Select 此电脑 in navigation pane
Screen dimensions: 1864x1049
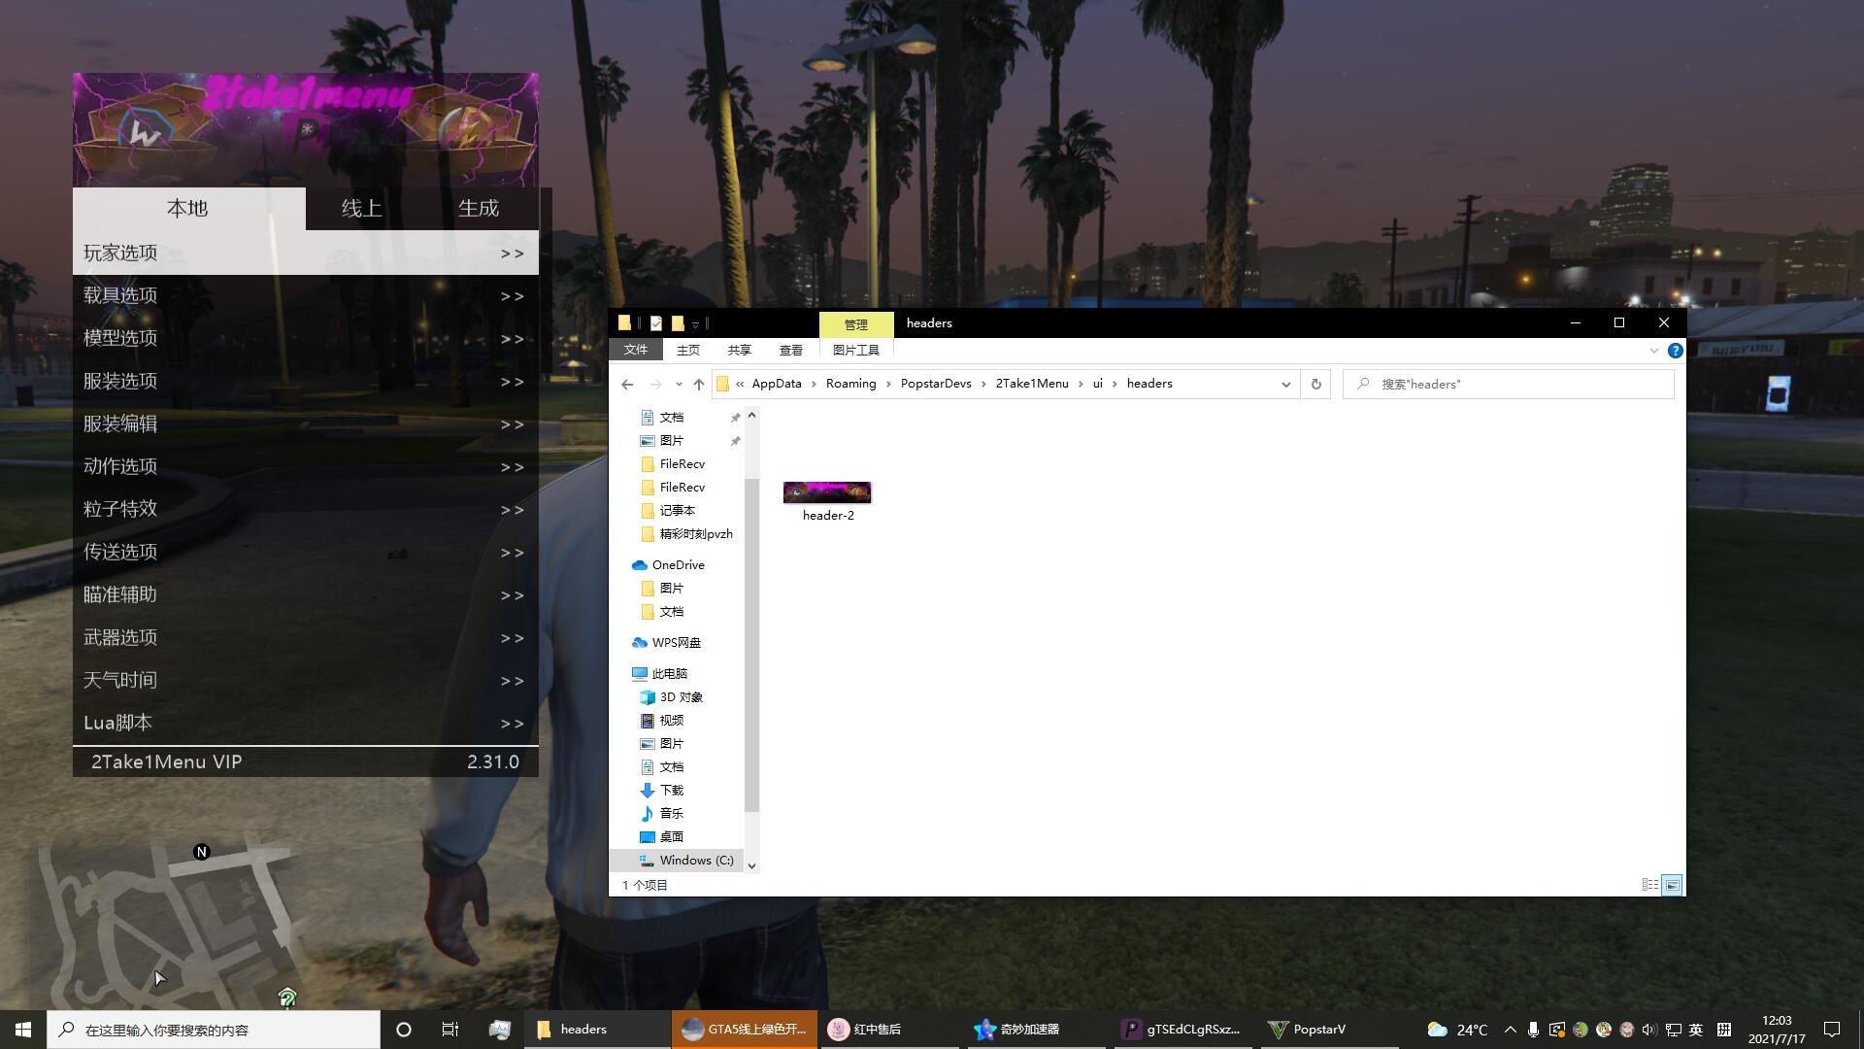670,674
